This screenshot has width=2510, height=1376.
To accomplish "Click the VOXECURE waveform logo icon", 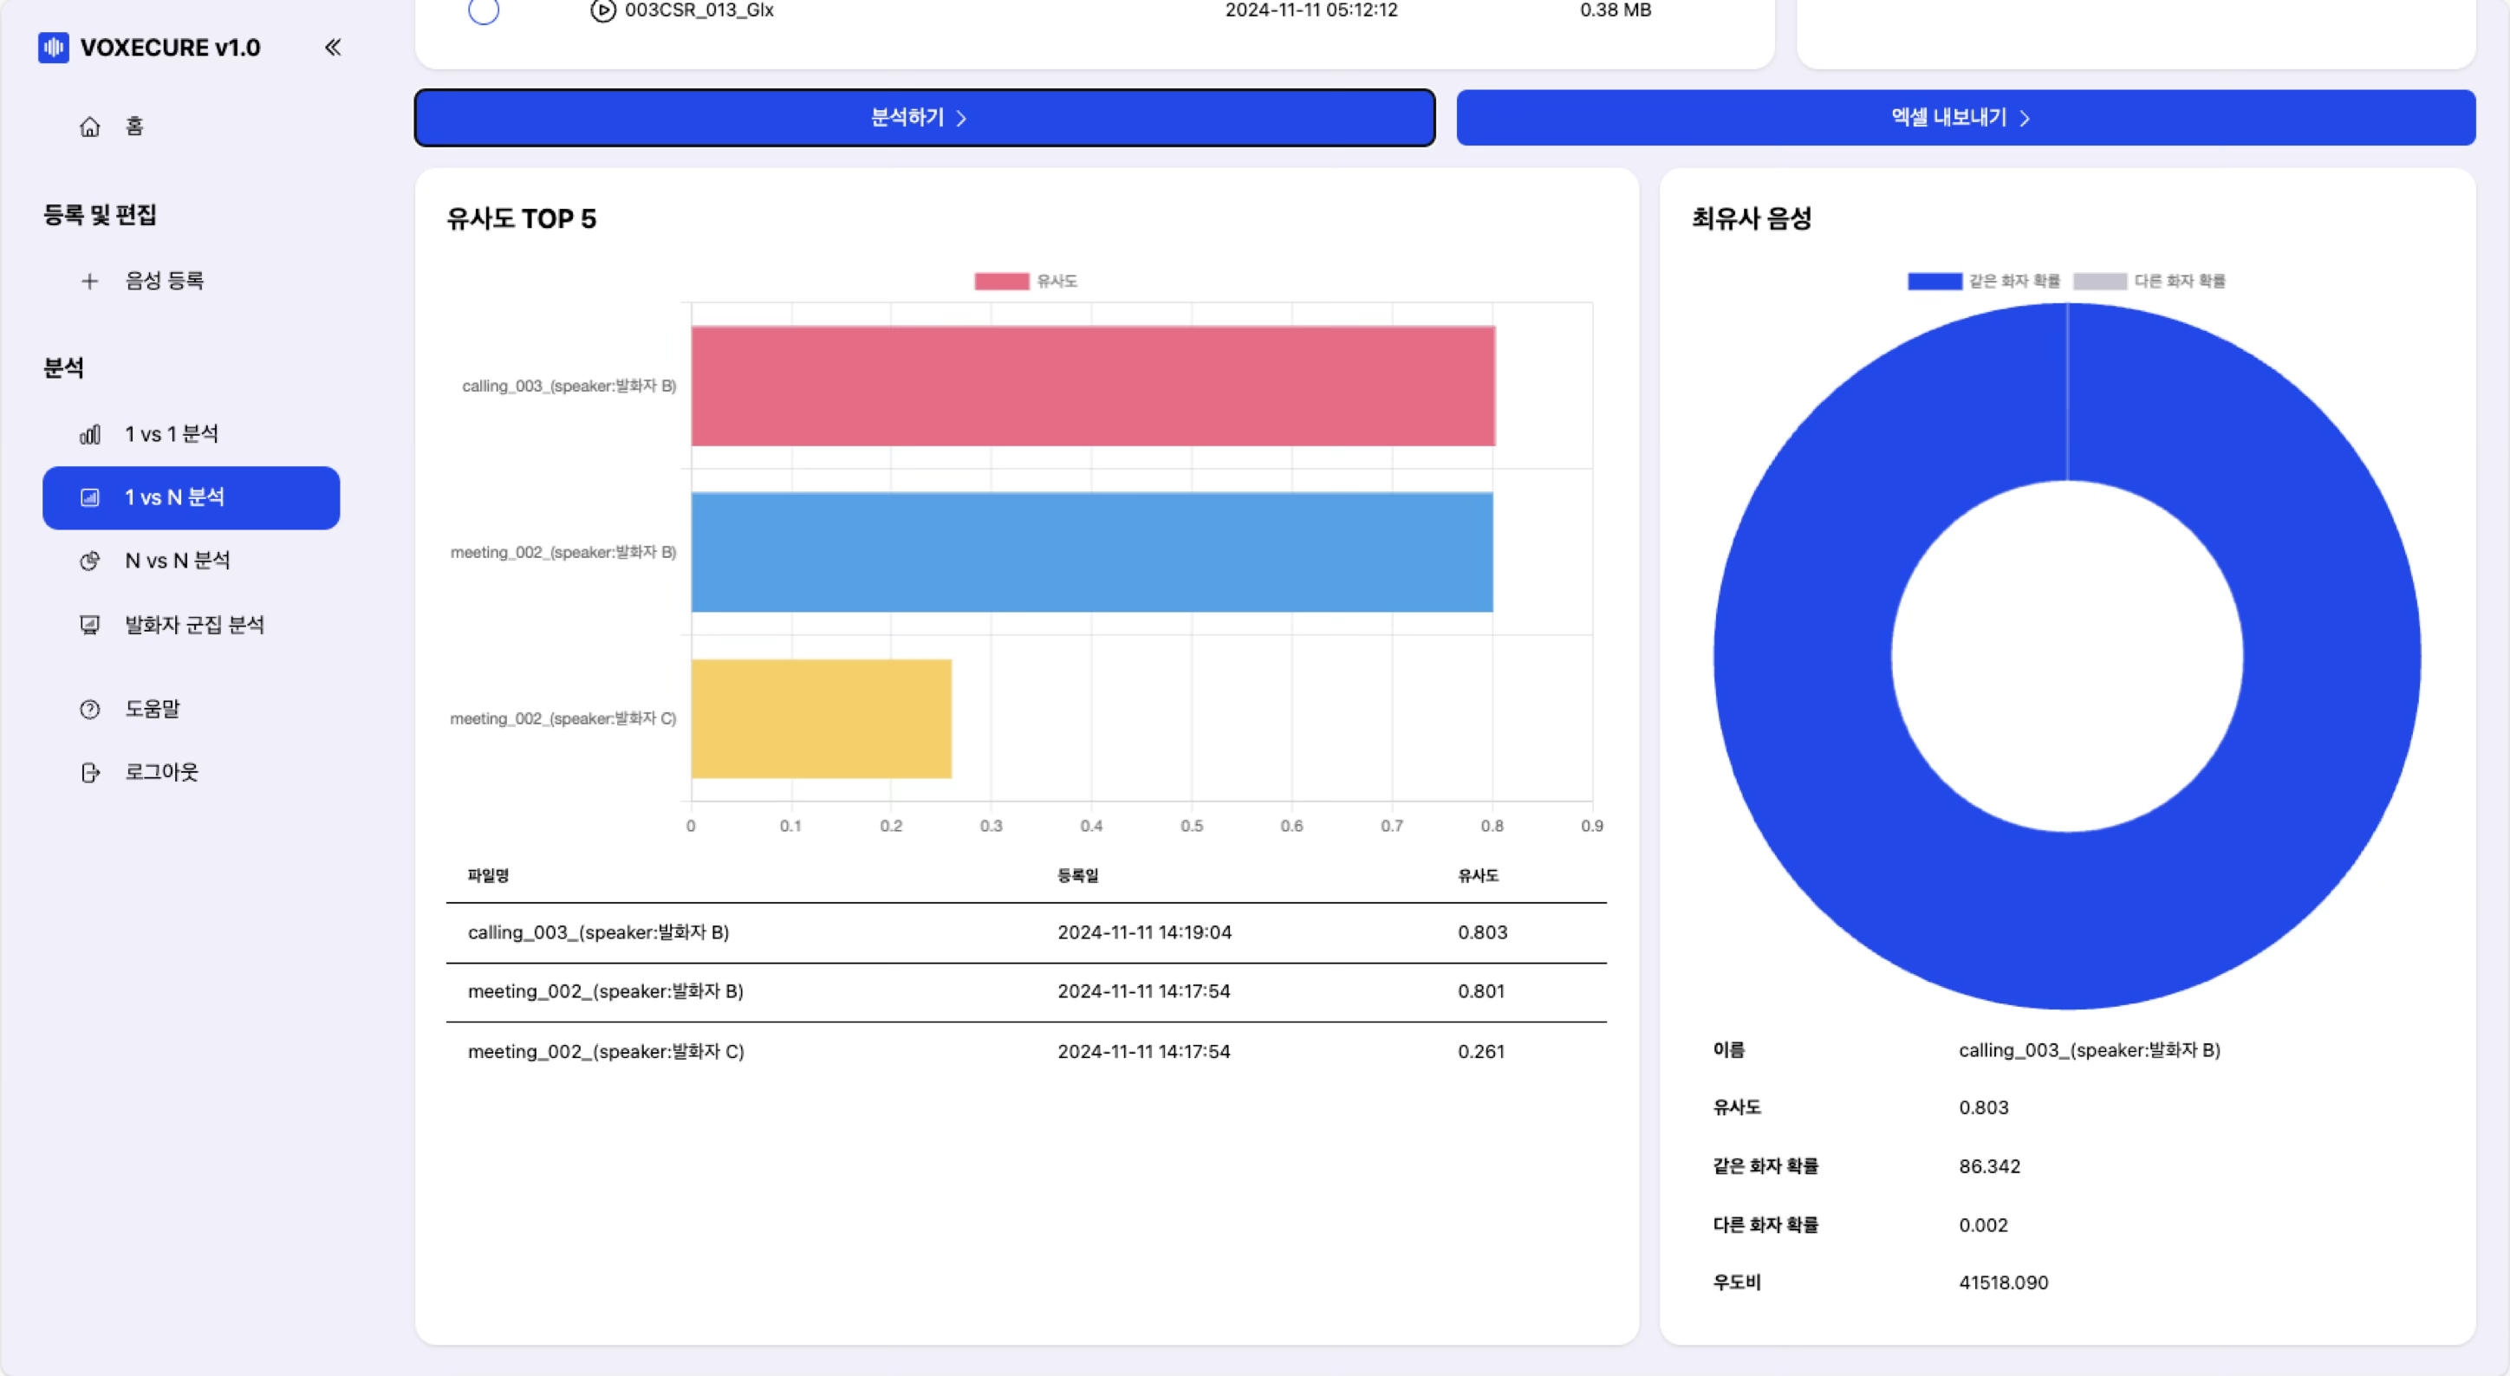I will click(x=54, y=48).
